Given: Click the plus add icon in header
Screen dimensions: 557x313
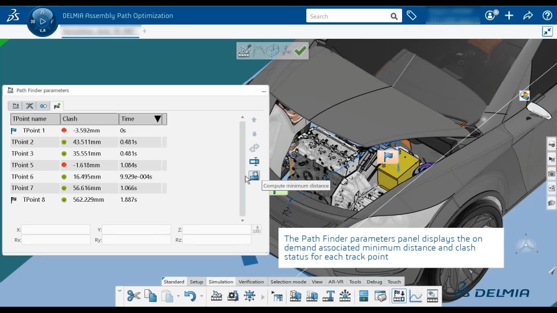Looking at the screenshot, I should [x=509, y=16].
